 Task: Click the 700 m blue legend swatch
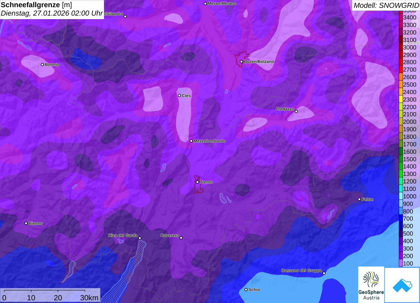(401, 218)
